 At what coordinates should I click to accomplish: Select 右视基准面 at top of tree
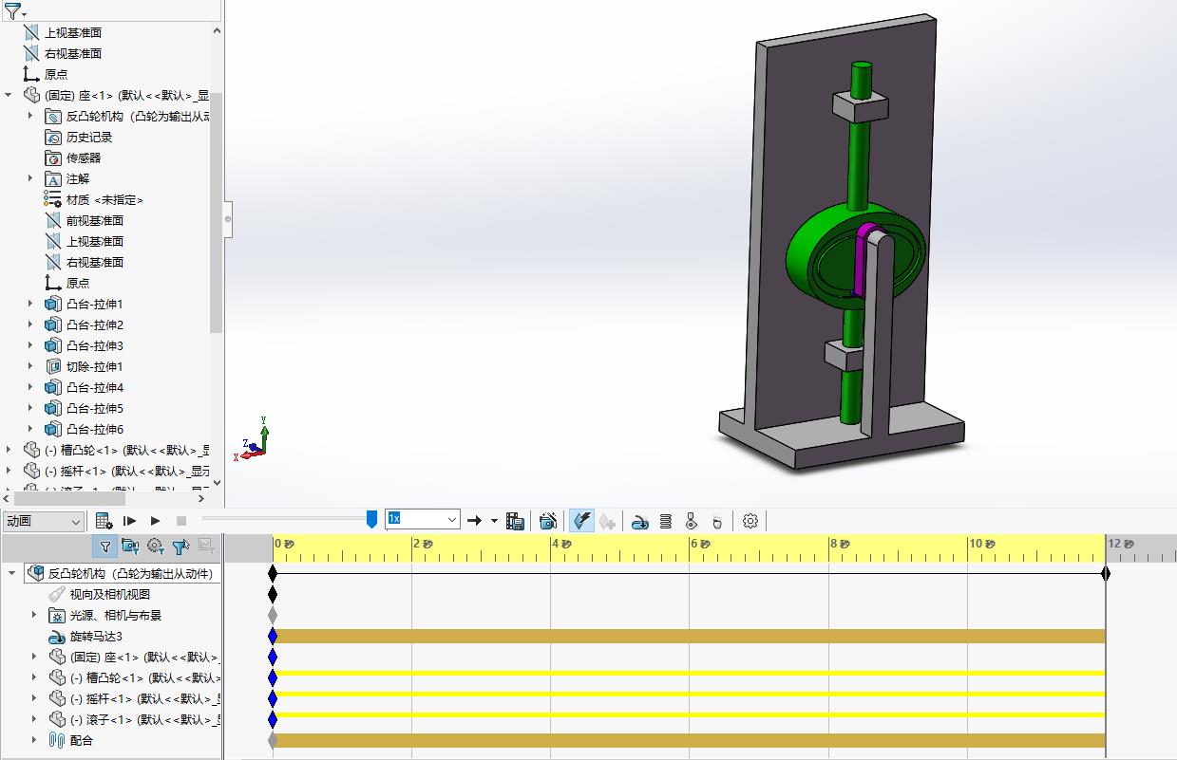pyautogui.click(x=73, y=53)
